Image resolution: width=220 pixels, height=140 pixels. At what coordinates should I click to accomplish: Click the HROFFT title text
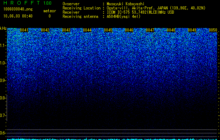[x=22, y=3]
